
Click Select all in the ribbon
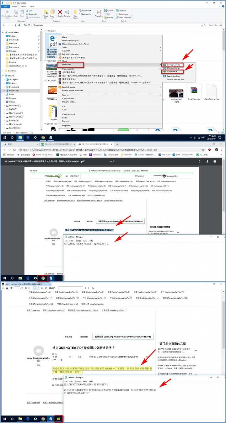point(121,11)
